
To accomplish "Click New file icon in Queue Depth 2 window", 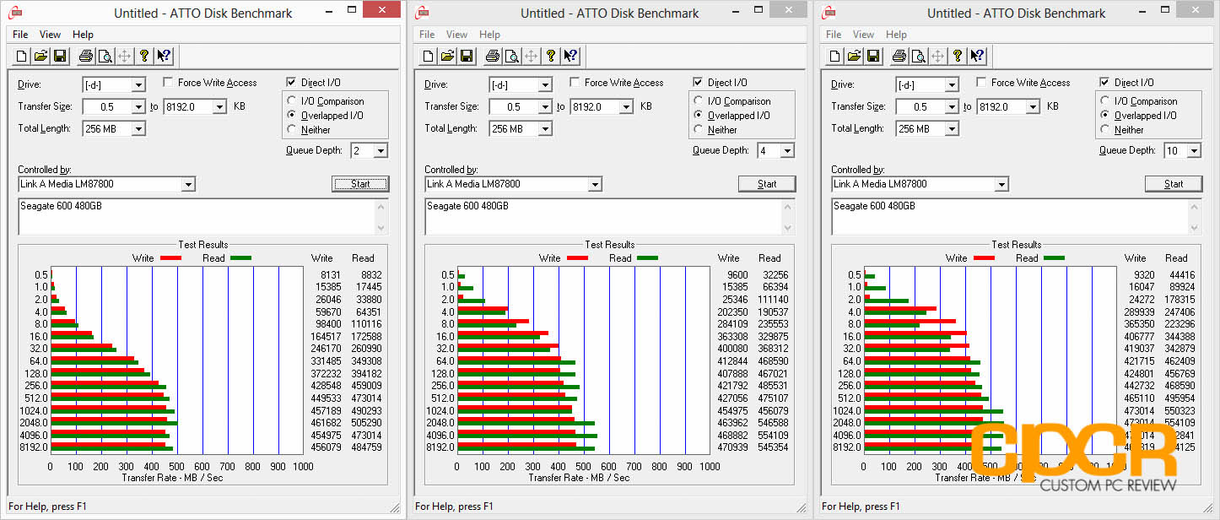I will pos(23,57).
